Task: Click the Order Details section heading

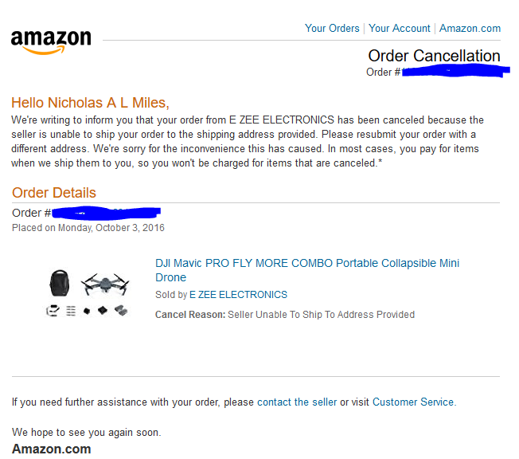Action: 54,193
